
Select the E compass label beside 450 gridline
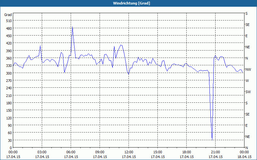246,36
